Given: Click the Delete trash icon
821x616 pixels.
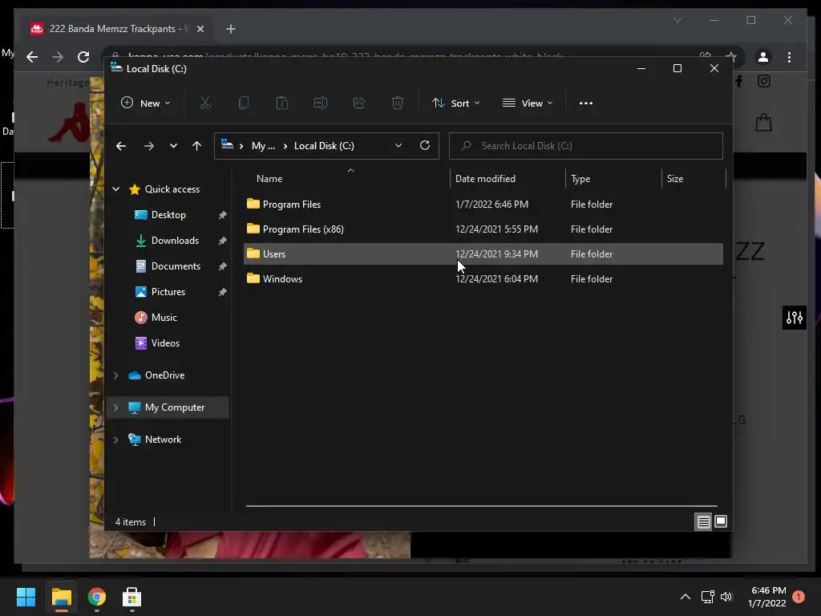Looking at the screenshot, I should (398, 103).
